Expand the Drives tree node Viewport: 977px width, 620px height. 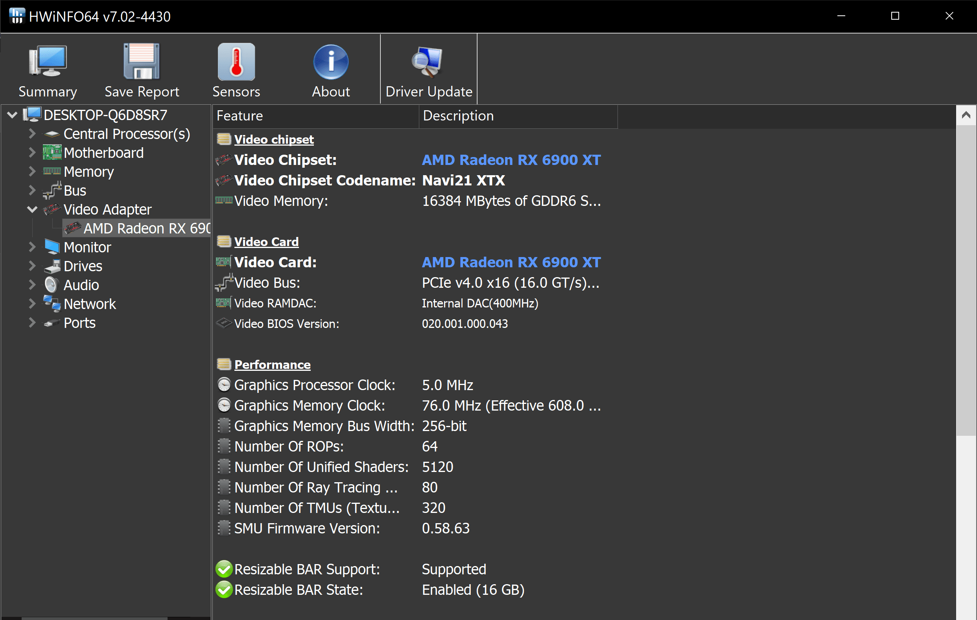(32, 266)
